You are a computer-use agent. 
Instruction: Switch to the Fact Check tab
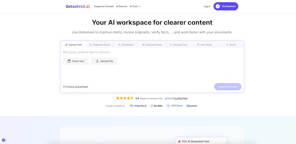pyautogui.click(x=205, y=45)
